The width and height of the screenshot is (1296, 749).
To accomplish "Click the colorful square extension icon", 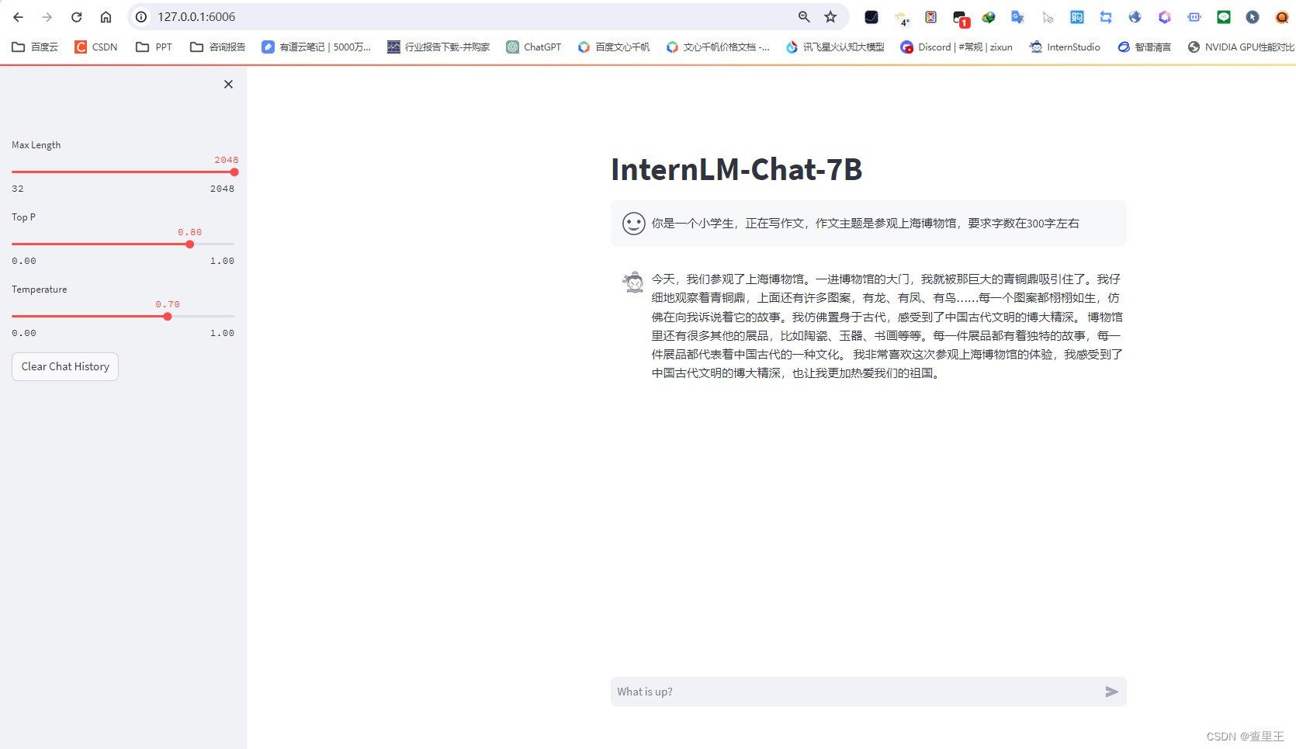I will point(931,17).
